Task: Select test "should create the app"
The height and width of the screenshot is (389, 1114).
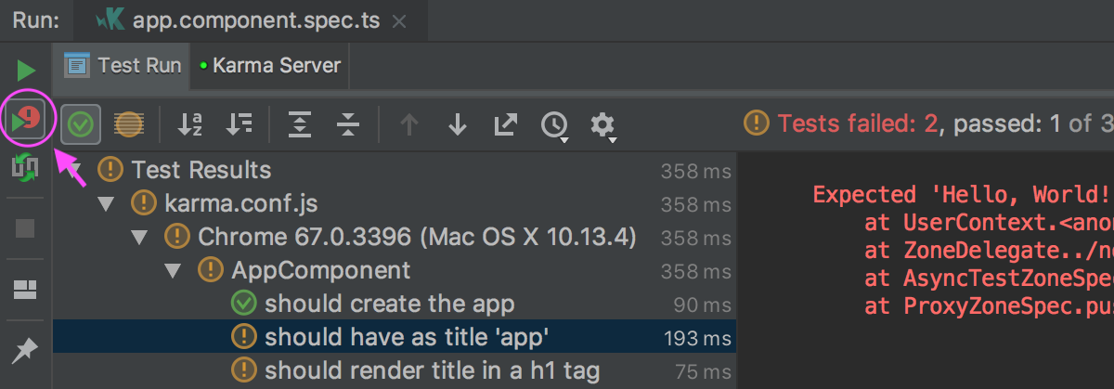Action: point(389,304)
